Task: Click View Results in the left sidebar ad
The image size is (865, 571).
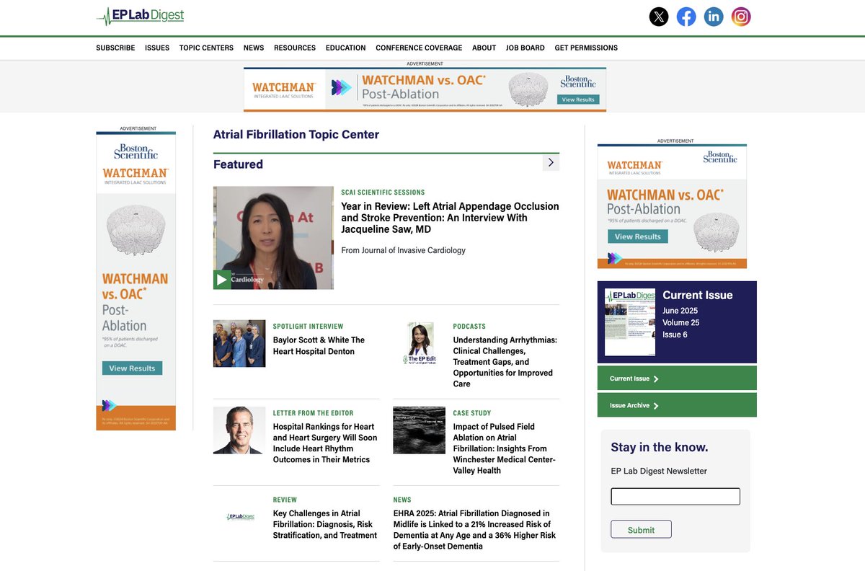Action: pos(132,368)
